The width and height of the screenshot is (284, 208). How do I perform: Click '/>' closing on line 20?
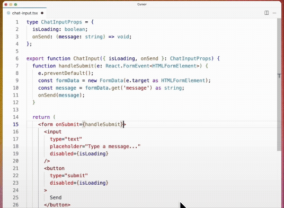[47, 161]
